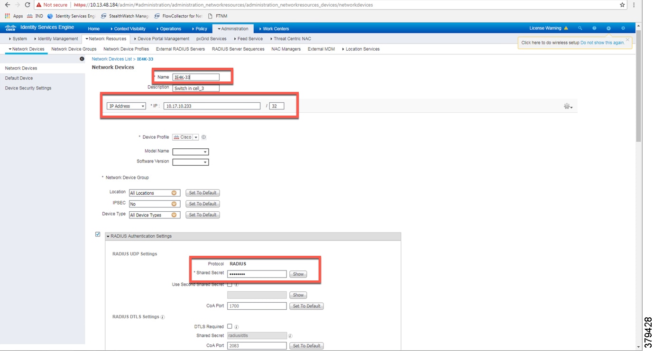The image size is (654, 351).
Task: Open the Administration menu
Action: [x=233, y=28]
